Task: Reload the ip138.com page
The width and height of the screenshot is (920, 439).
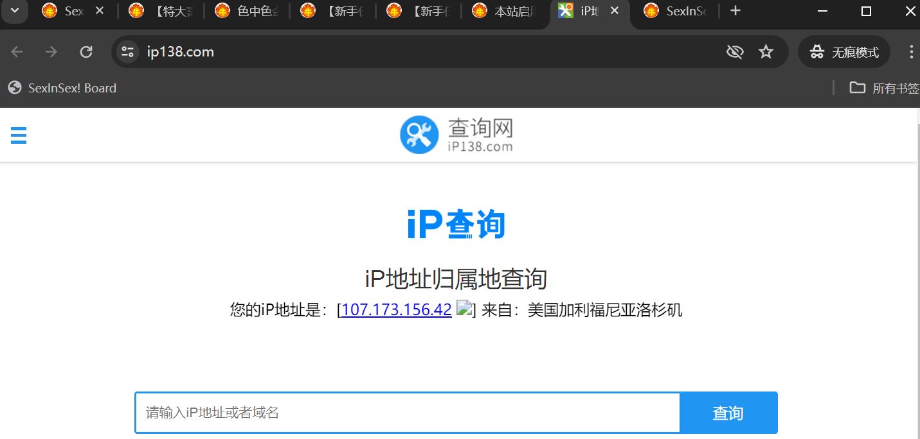Action: click(86, 52)
